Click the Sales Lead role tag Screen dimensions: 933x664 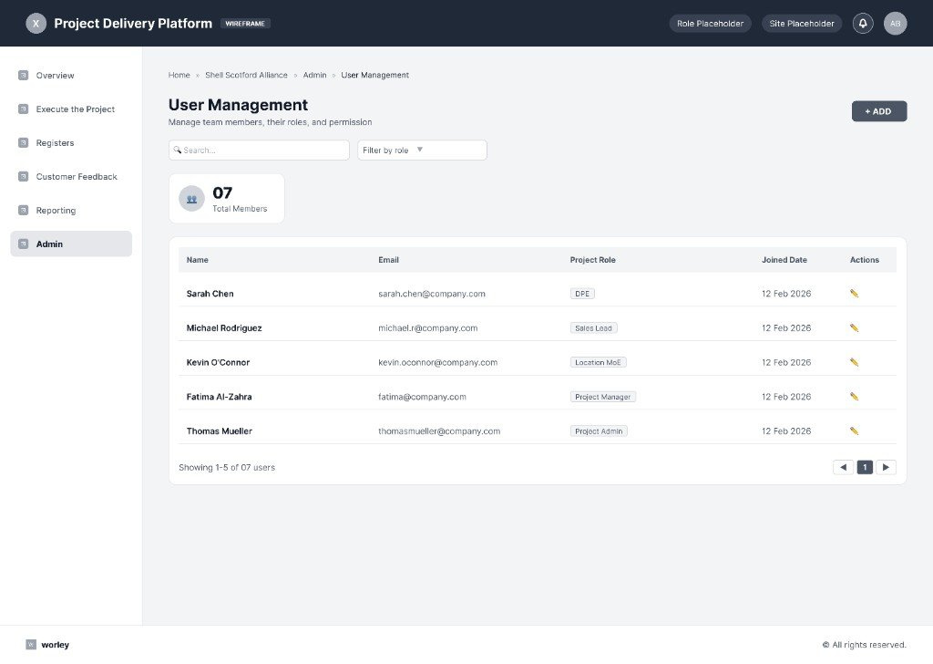(593, 328)
